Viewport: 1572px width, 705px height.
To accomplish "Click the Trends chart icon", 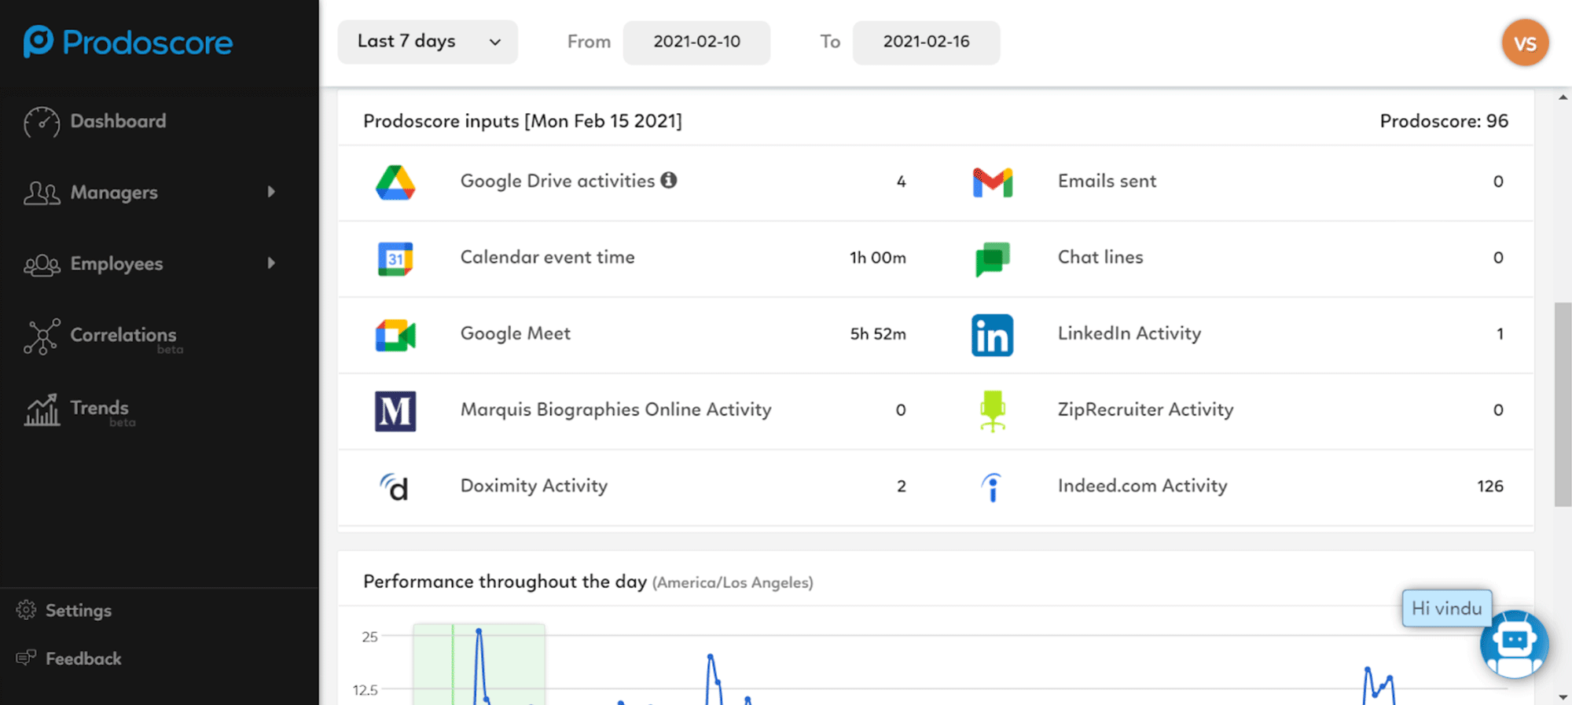I will [42, 409].
